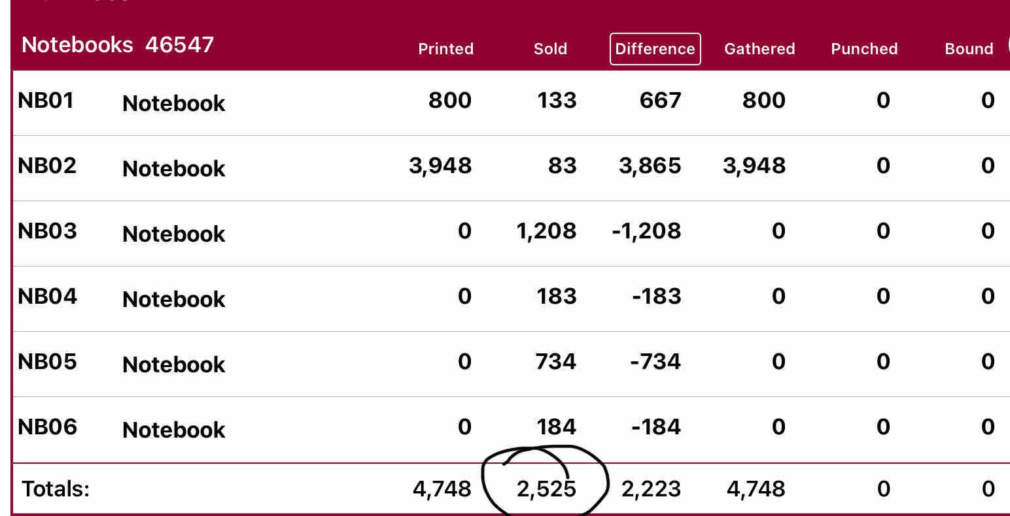Click the circled Sold total 2,525
Image resolution: width=1010 pixels, height=516 pixels.
(546, 489)
